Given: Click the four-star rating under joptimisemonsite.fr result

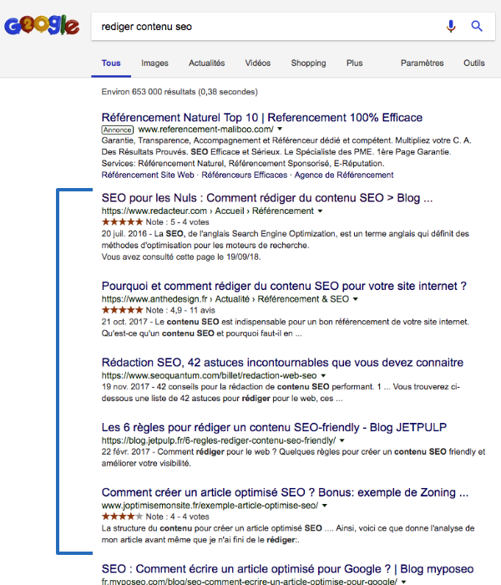Looking at the screenshot, I should 122,516.
